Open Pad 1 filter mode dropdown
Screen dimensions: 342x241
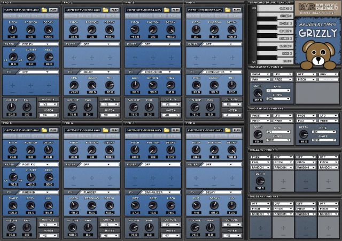(x=37, y=44)
